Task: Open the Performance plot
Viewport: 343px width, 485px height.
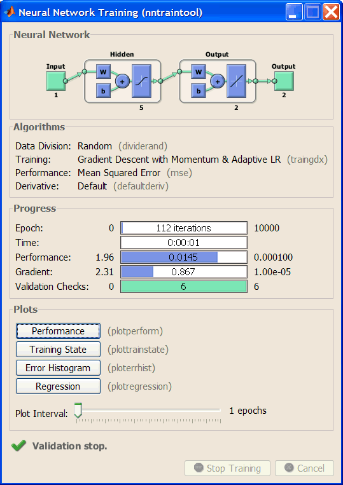Action: [58, 331]
